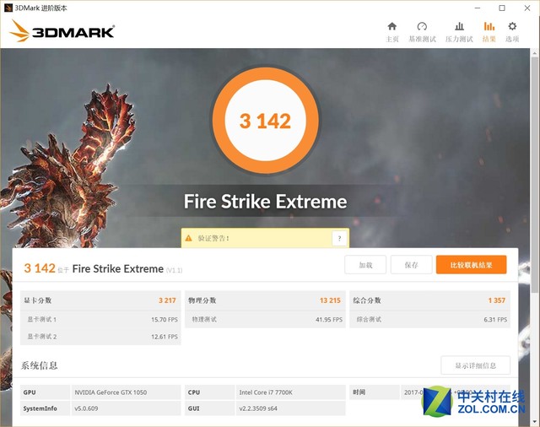540x427 pixels.
Task: Click the large Fire Strike Extreme title
Action: 265,202
